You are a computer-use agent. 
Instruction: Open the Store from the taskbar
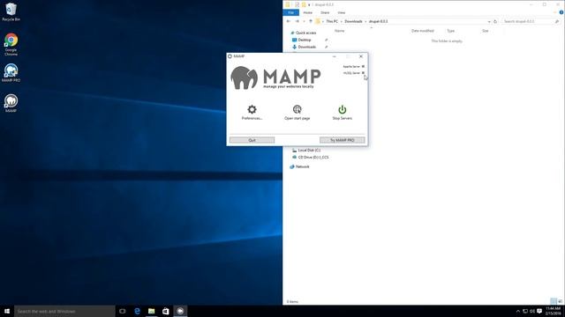[x=166, y=311]
